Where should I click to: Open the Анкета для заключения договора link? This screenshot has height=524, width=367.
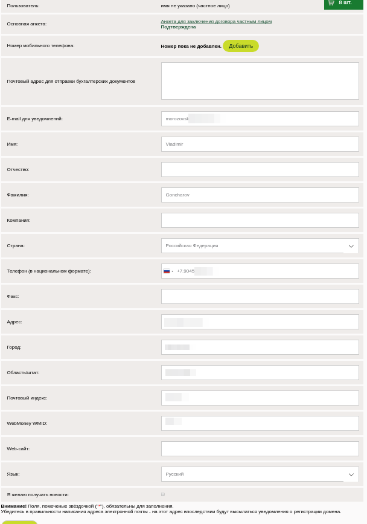point(215,21)
